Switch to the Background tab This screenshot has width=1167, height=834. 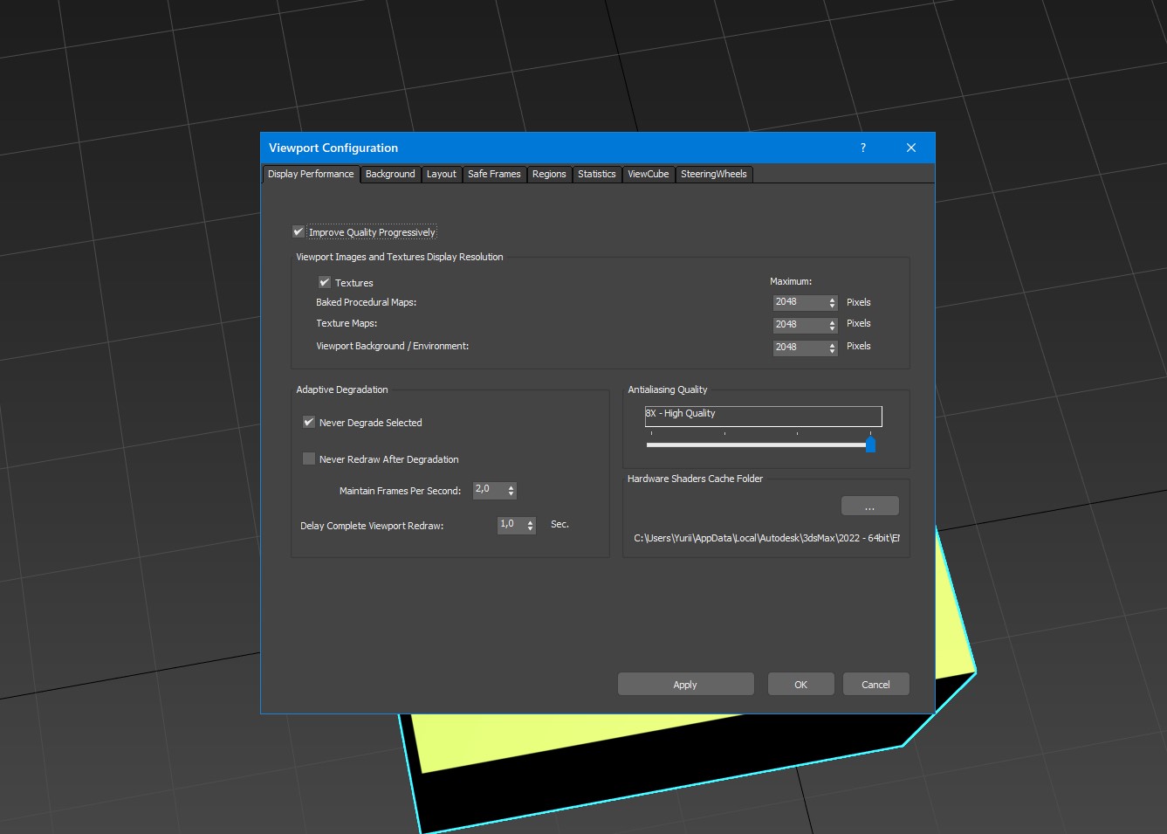click(390, 175)
